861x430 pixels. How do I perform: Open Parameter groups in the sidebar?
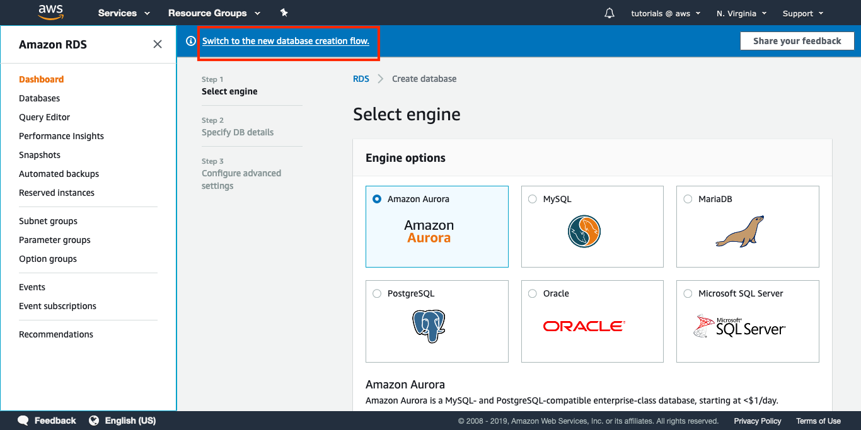tap(55, 240)
